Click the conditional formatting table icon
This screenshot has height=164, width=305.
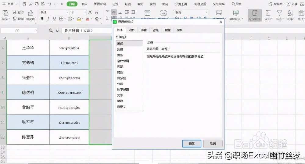(x=219, y=13)
